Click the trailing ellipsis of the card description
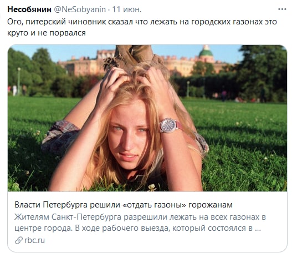 [258, 229]
